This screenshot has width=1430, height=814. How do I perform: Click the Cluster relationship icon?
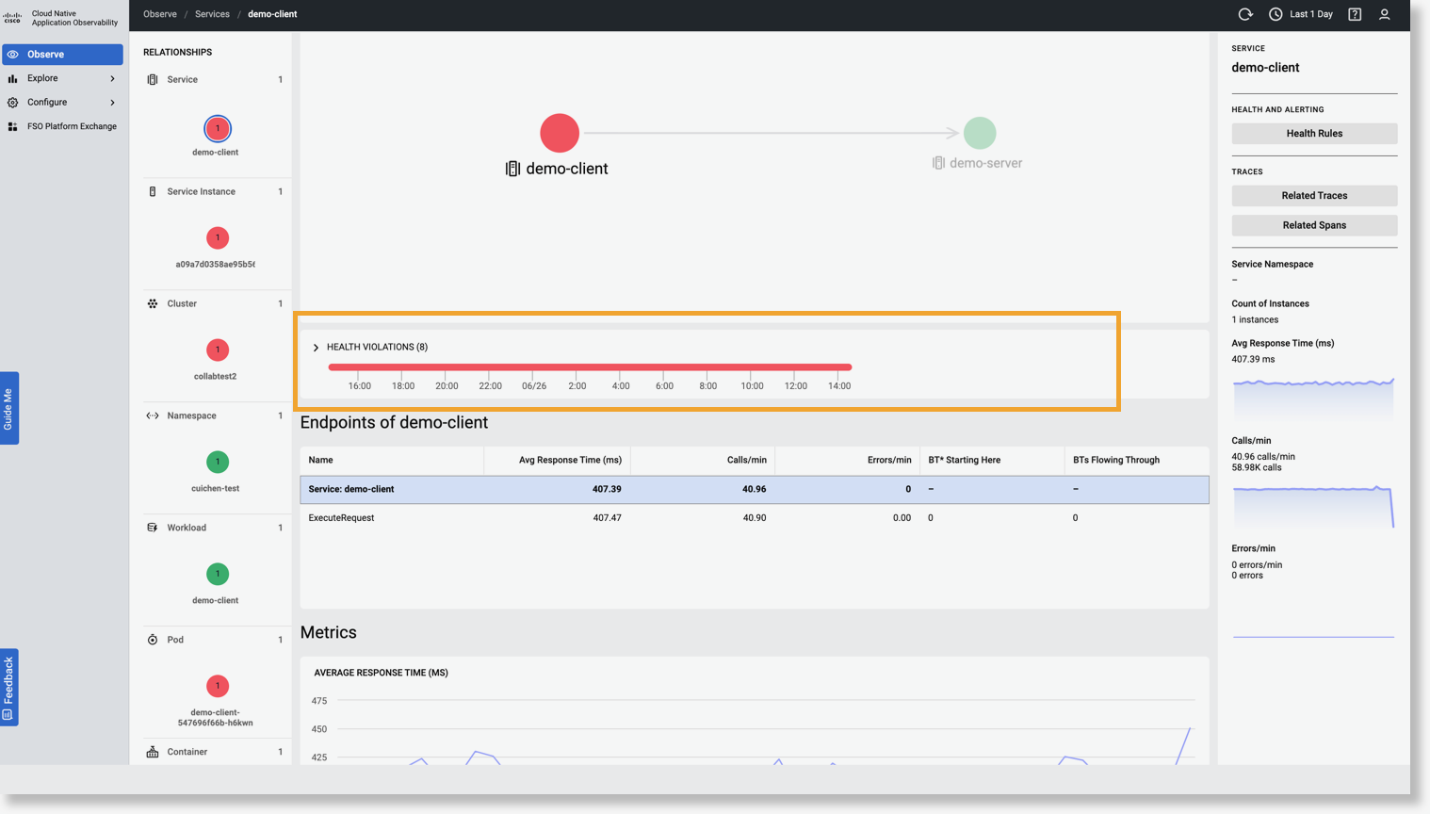click(153, 304)
